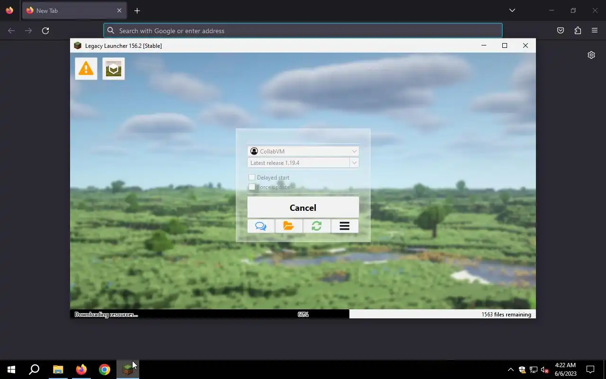The height and width of the screenshot is (379, 606).
Task: Click the 'Downloading resources...' status text
Action: [106, 315]
